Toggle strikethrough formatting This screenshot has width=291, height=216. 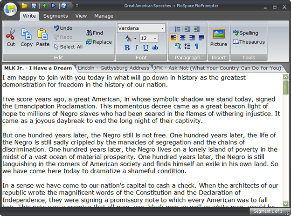[155, 48]
